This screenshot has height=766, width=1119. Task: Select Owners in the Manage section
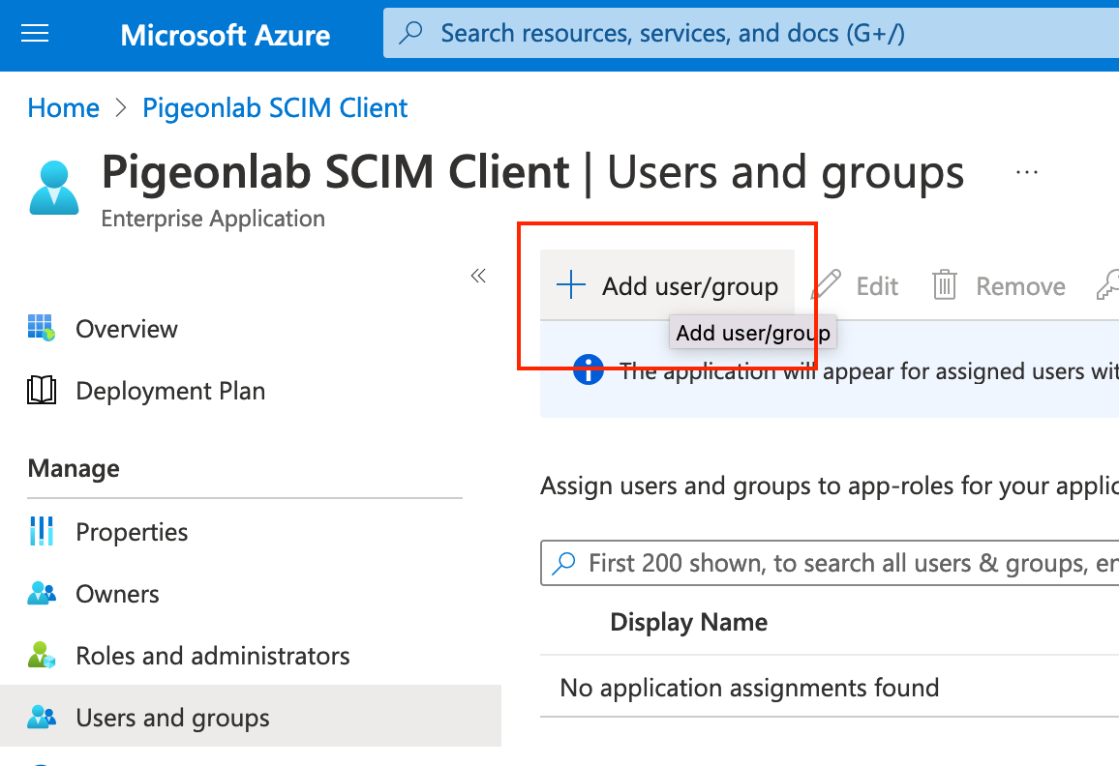click(118, 594)
